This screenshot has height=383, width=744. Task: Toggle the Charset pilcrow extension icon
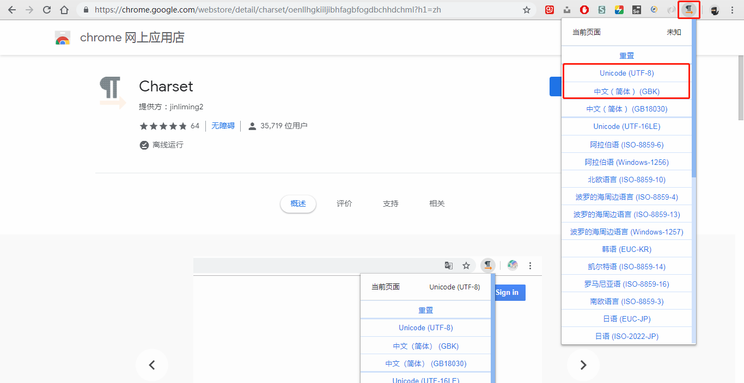(690, 10)
